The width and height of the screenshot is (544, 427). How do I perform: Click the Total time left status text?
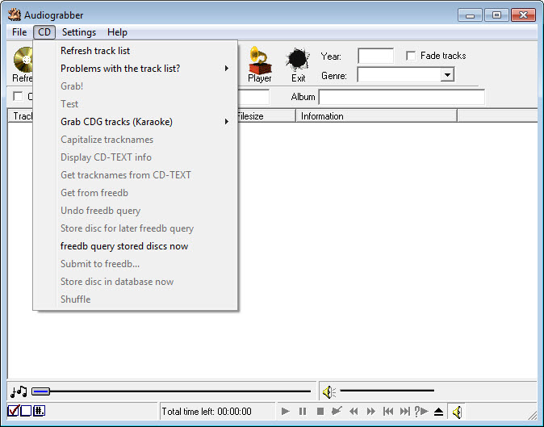click(207, 412)
